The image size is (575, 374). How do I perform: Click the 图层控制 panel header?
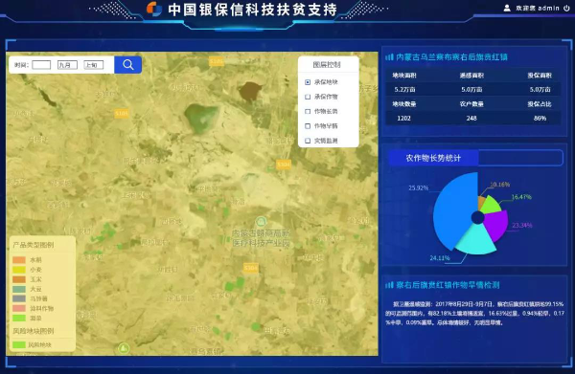pos(327,65)
